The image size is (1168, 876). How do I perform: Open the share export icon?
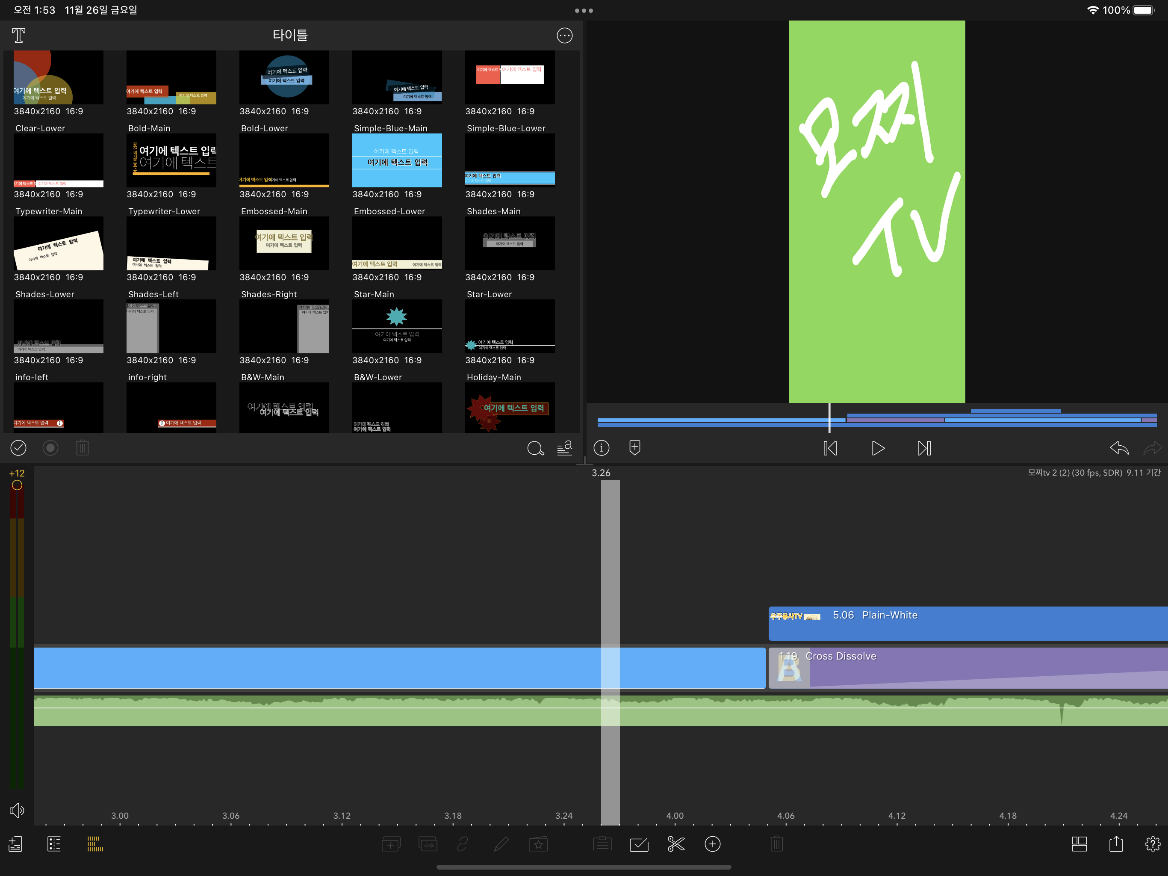click(x=1116, y=844)
